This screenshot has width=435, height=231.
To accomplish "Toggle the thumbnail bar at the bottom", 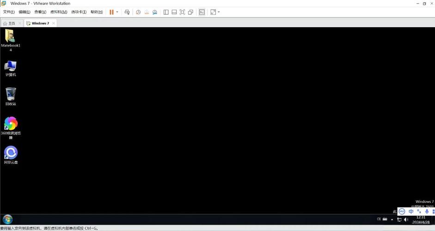I will [174, 12].
